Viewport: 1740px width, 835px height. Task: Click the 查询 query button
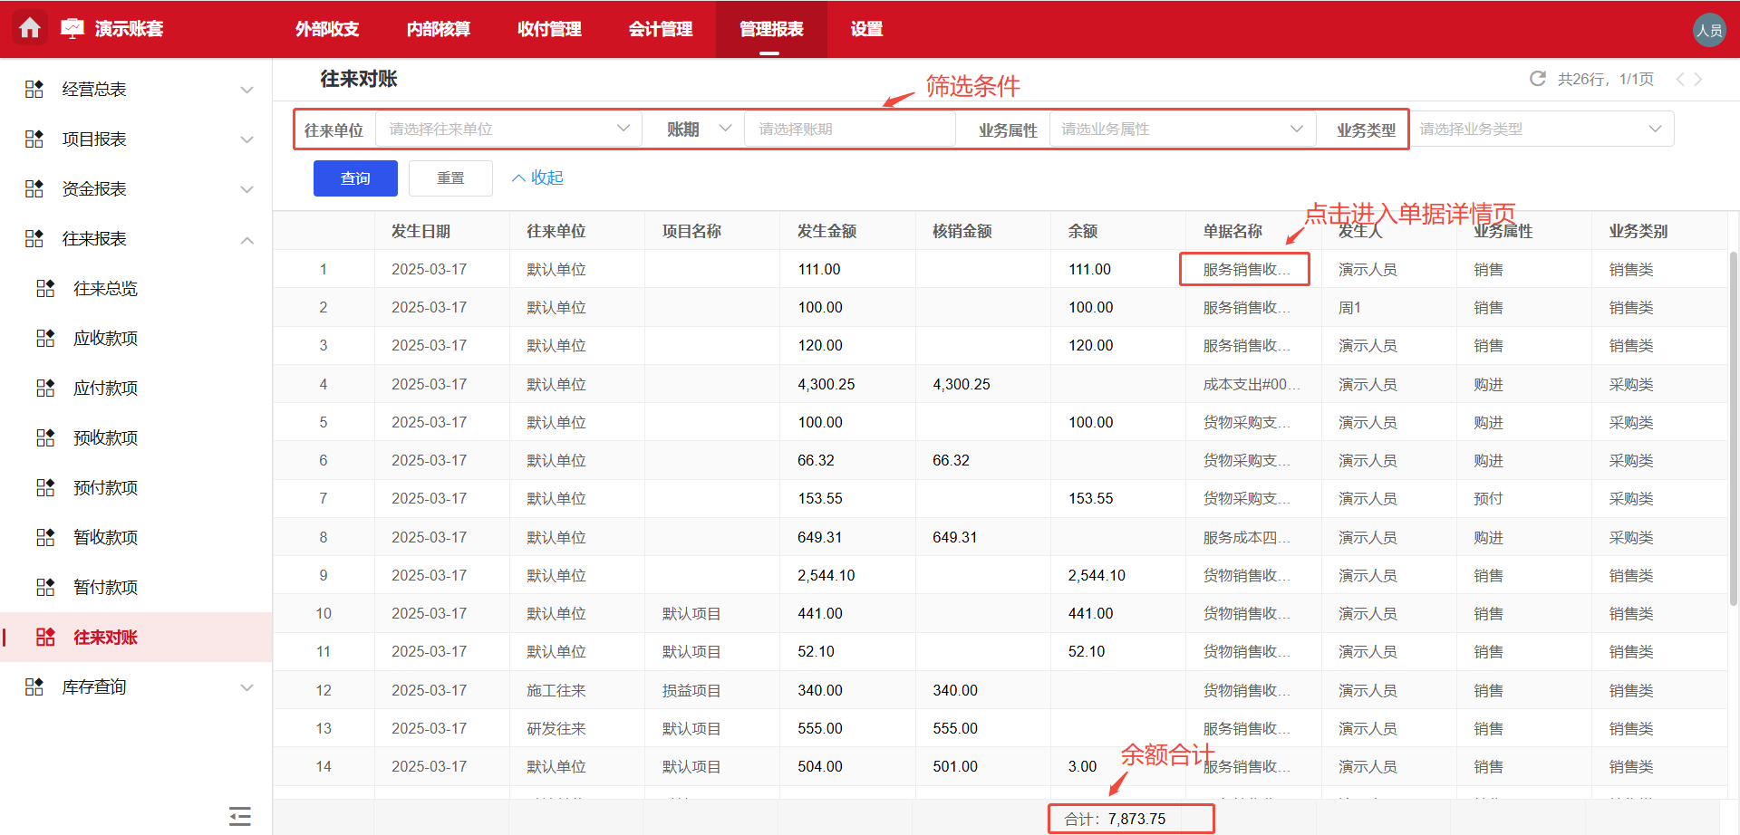[x=354, y=178]
